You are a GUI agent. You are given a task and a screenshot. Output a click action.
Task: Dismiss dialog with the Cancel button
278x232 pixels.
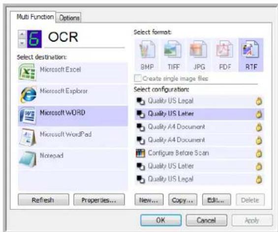point(206,220)
